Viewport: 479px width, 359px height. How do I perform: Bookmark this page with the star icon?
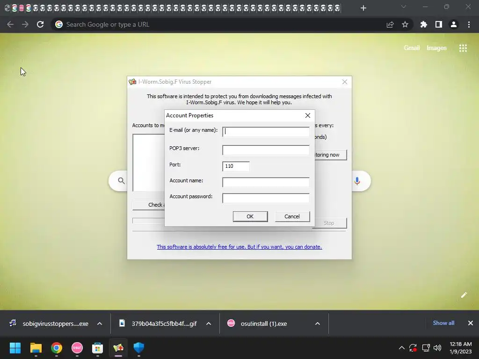click(405, 24)
